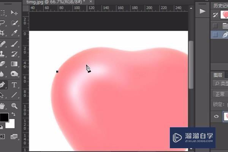Screen dimensions: 228x152
Task: Open the 历史记录 panel tab
Action: pyautogui.click(x=220, y=6)
